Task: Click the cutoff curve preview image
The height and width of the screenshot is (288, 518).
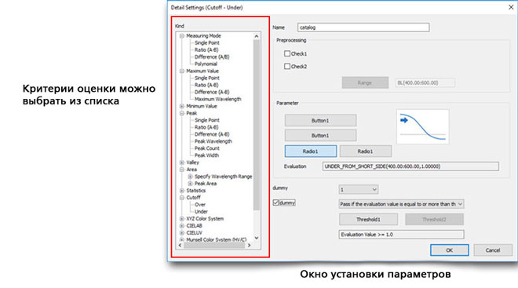Action: [423, 127]
